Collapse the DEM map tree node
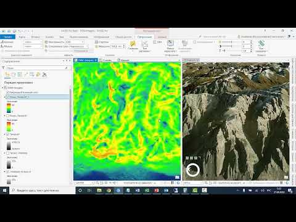The image size is (296, 222). tap(2, 88)
